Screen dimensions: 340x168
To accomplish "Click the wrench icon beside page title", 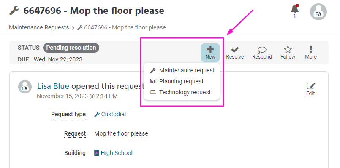I will click(x=14, y=11).
